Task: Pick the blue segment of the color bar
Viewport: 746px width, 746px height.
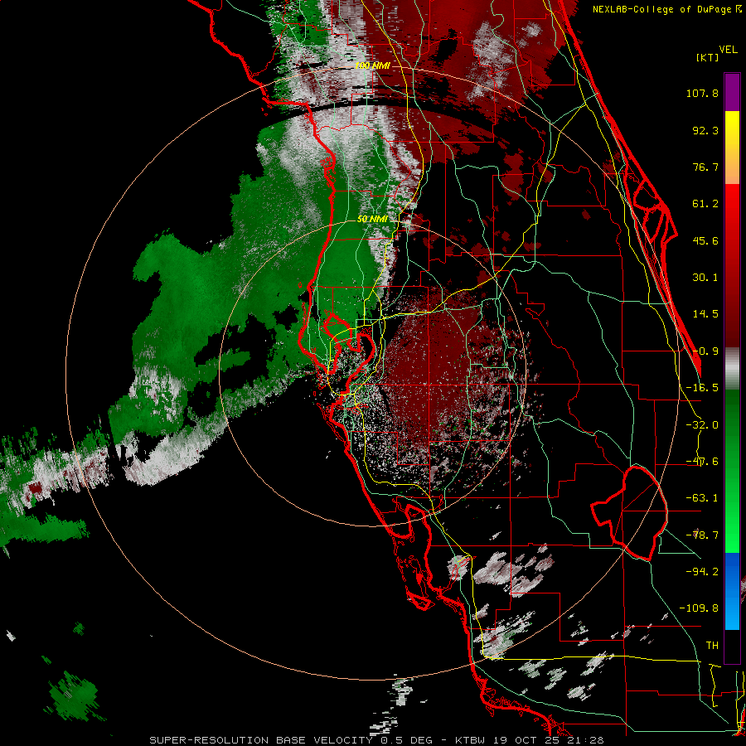Action: (x=732, y=591)
